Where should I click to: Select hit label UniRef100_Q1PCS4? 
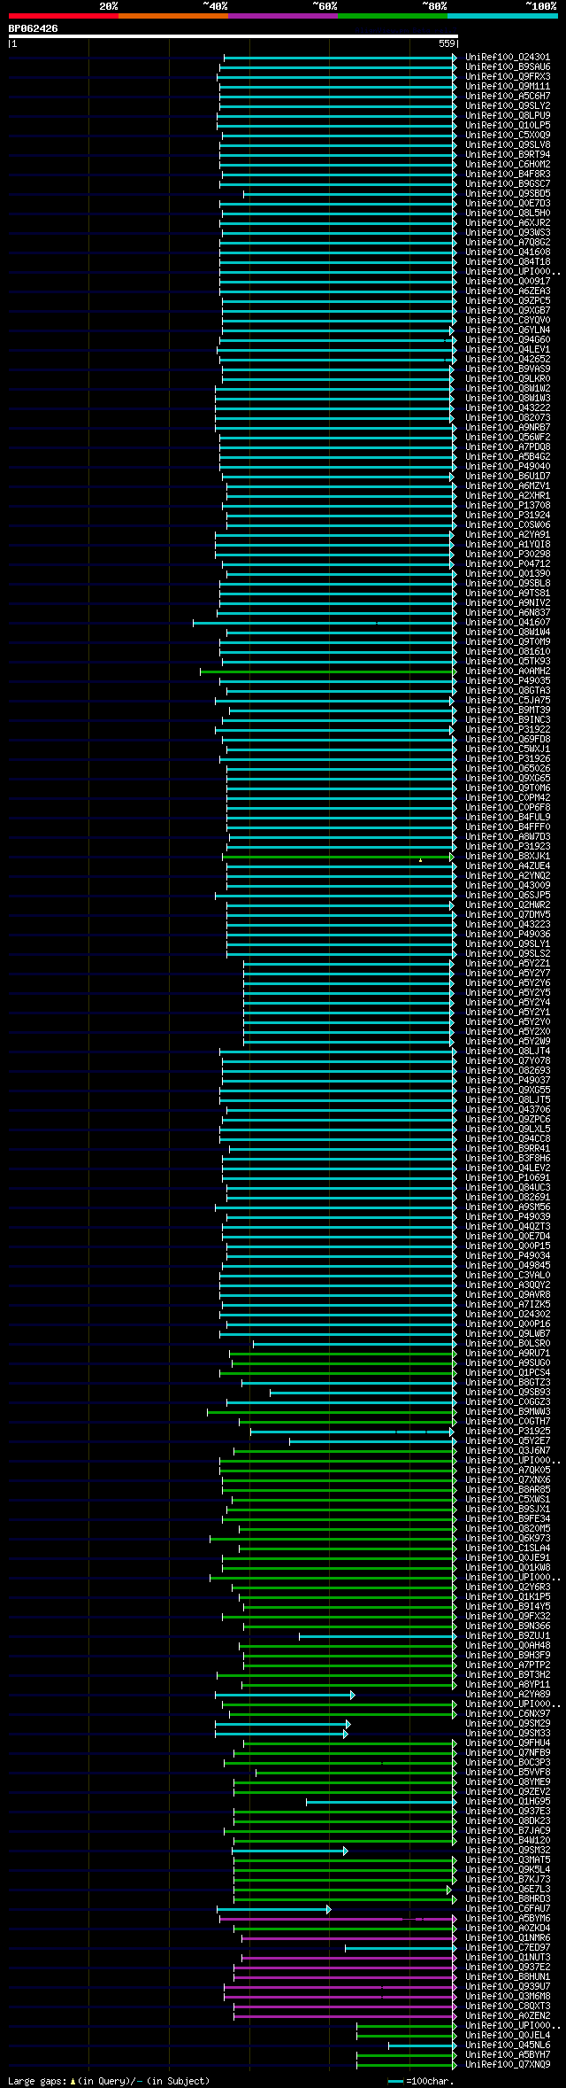point(508,1373)
